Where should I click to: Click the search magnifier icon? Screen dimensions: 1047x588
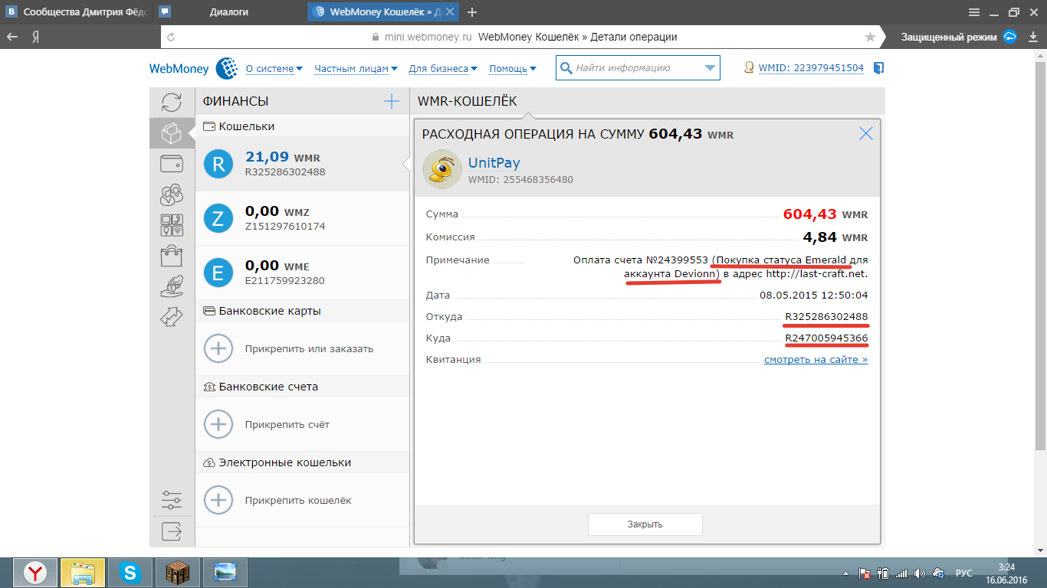[x=566, y=68]
